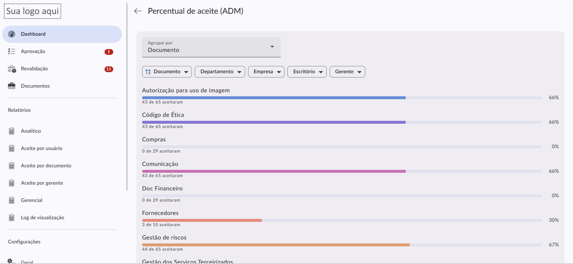
Task: Click the Código de Ética purple progress bar
Action: click(x=341, y=122)
